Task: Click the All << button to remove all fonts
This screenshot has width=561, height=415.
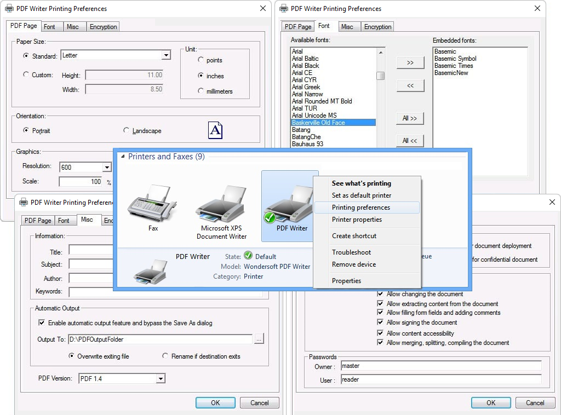Action: point(410,141)
